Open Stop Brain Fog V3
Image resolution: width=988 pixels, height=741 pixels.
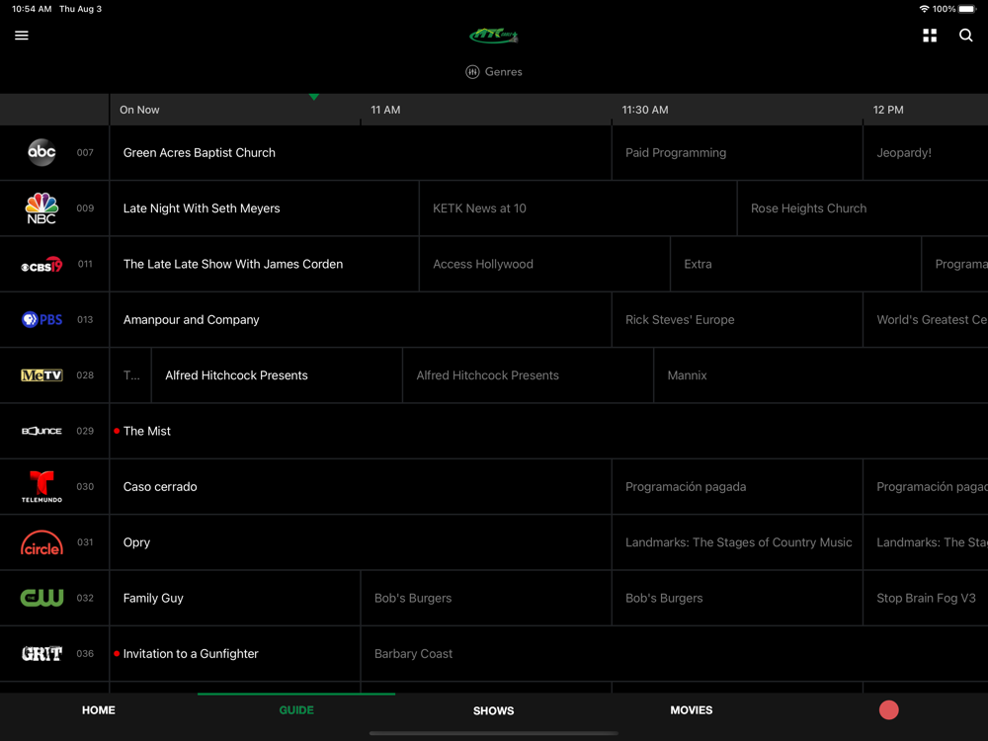coord(926,598)
